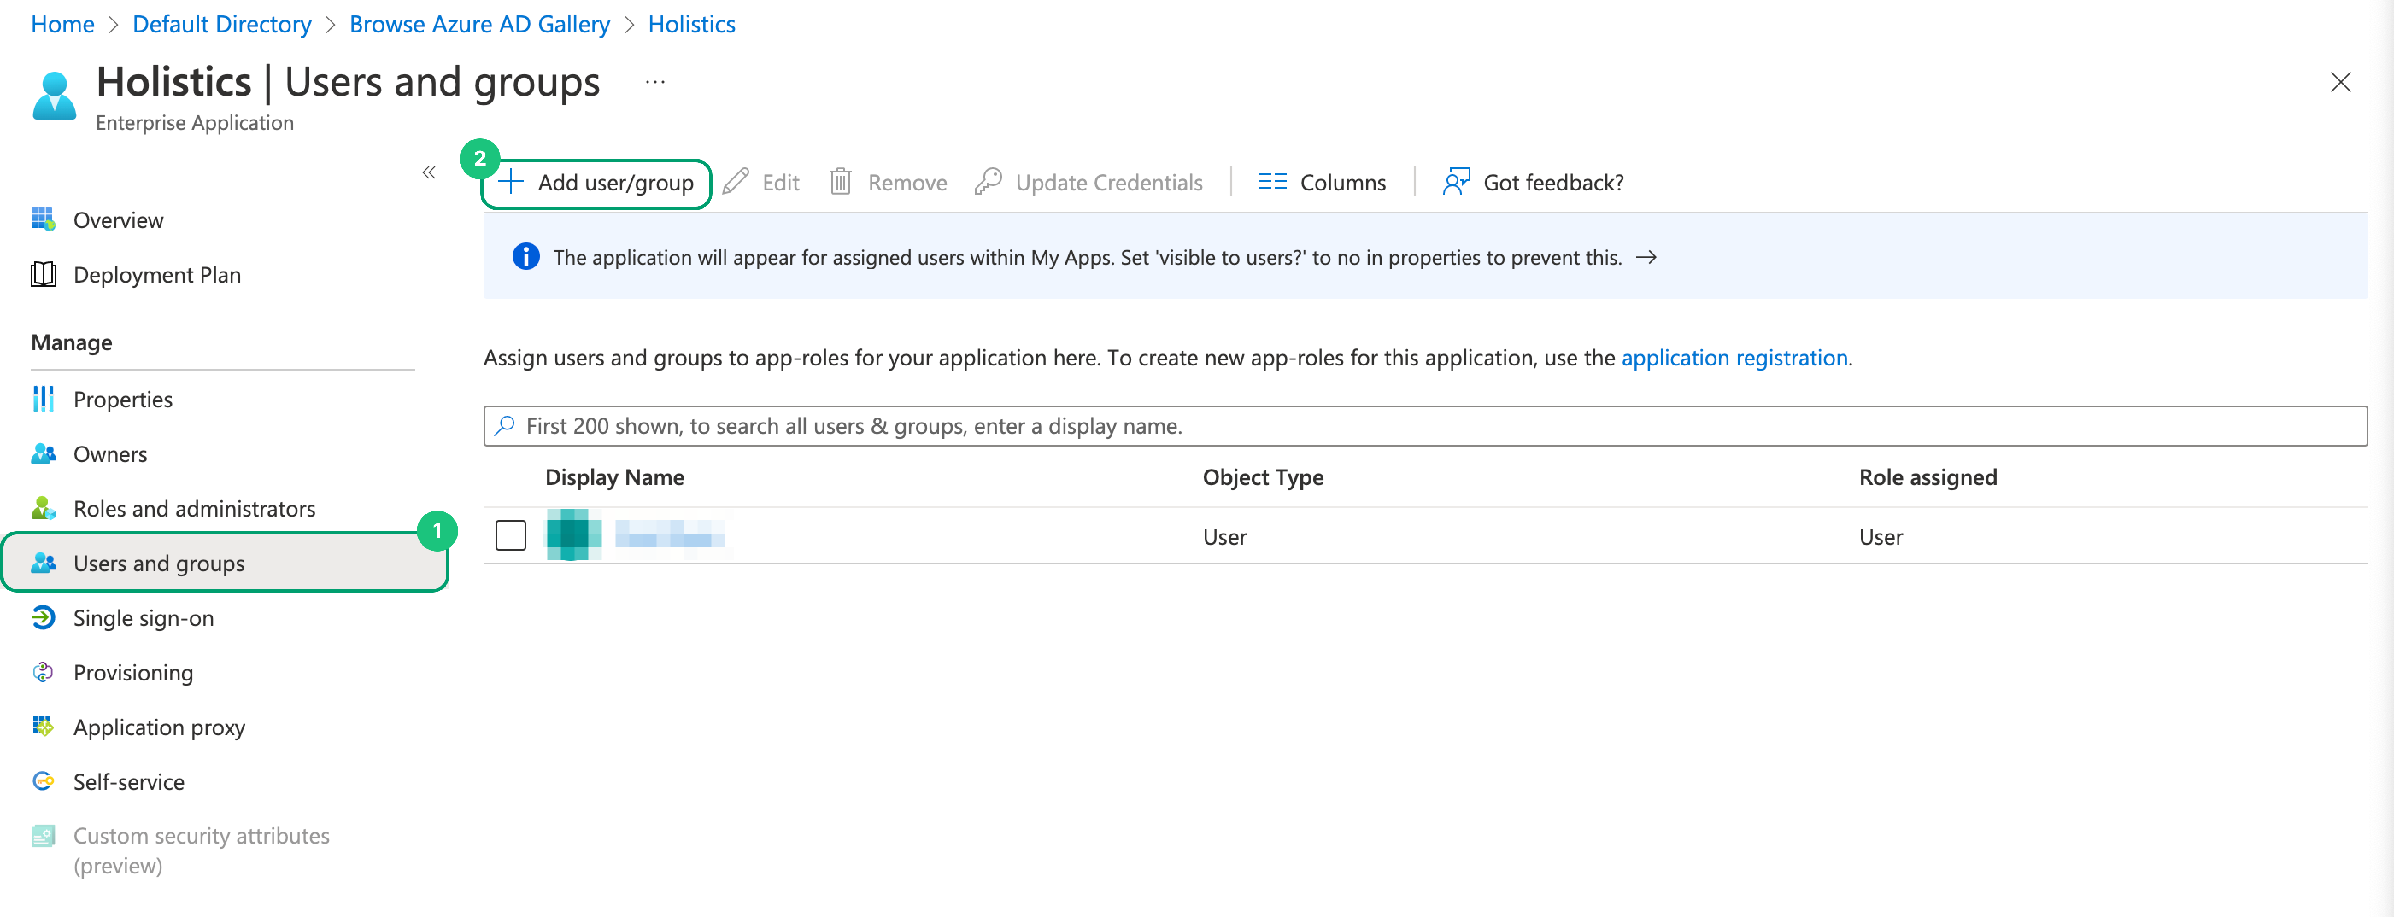2394x917 pixels.
Task: Click the Custom security attributes icon
Action: tap(43, 836)
